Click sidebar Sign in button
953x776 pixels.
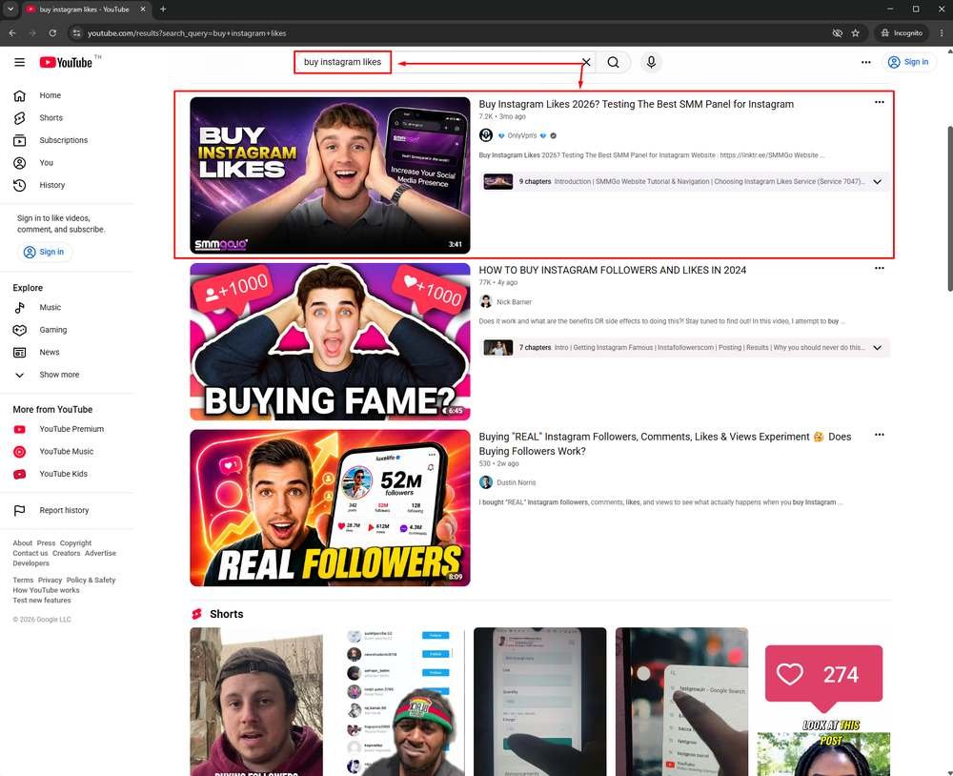point(44,252)
